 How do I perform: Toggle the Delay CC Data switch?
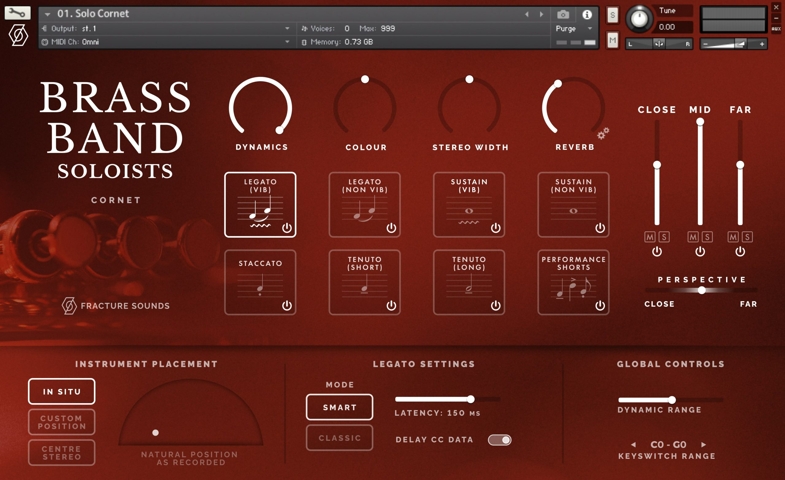500,440
